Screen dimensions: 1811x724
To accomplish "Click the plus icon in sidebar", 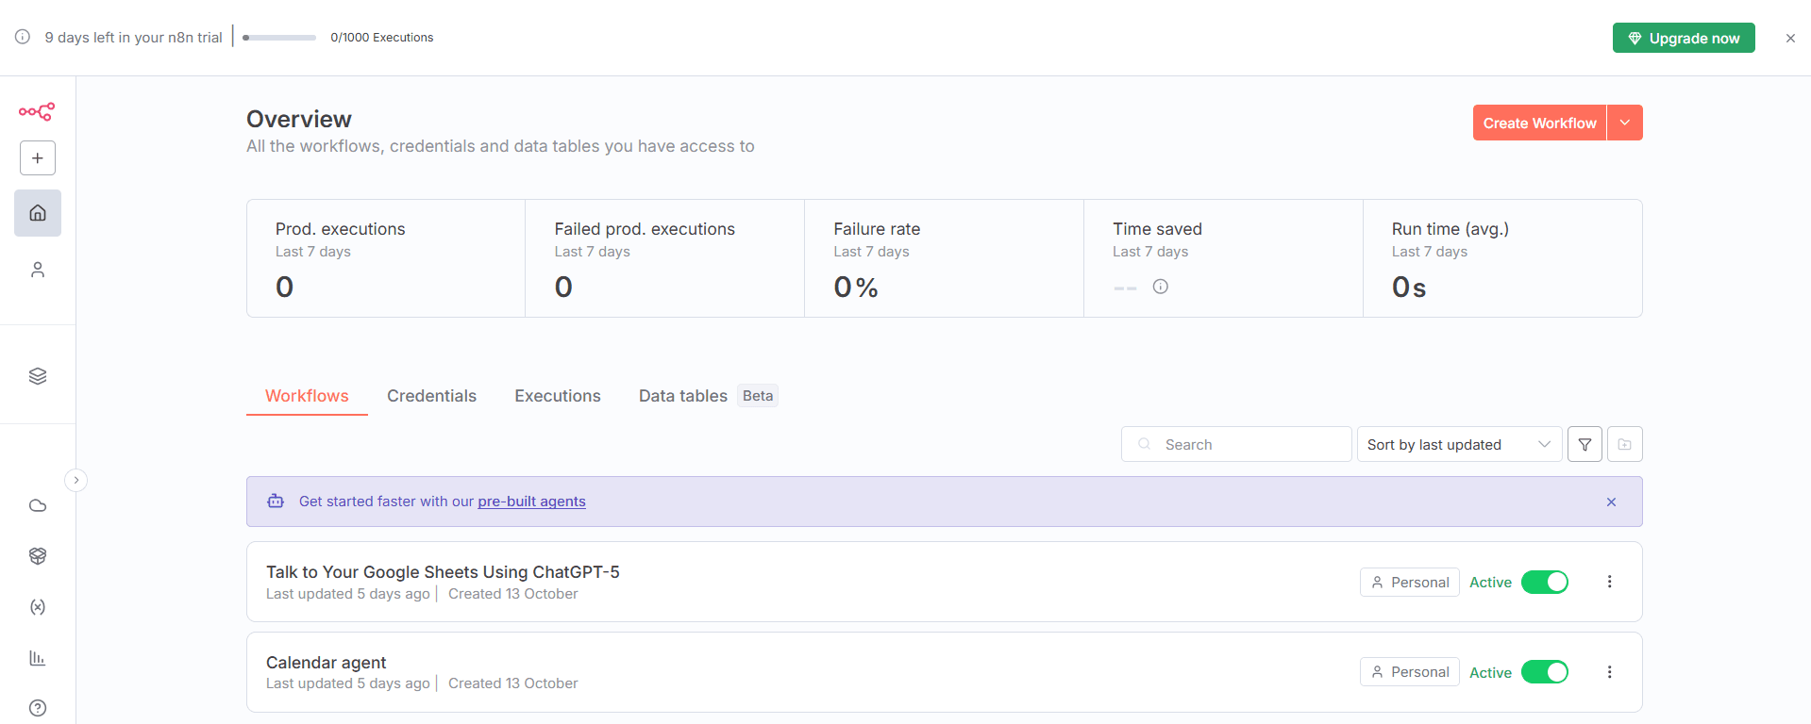I will point(38,158).
